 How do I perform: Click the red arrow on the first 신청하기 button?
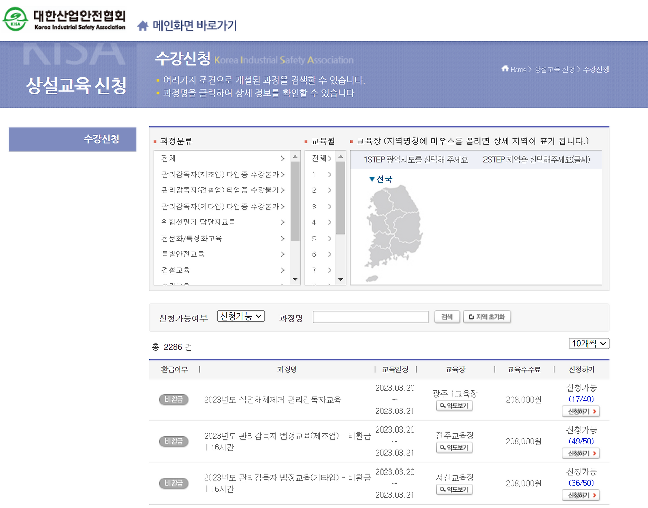(594, 411)
